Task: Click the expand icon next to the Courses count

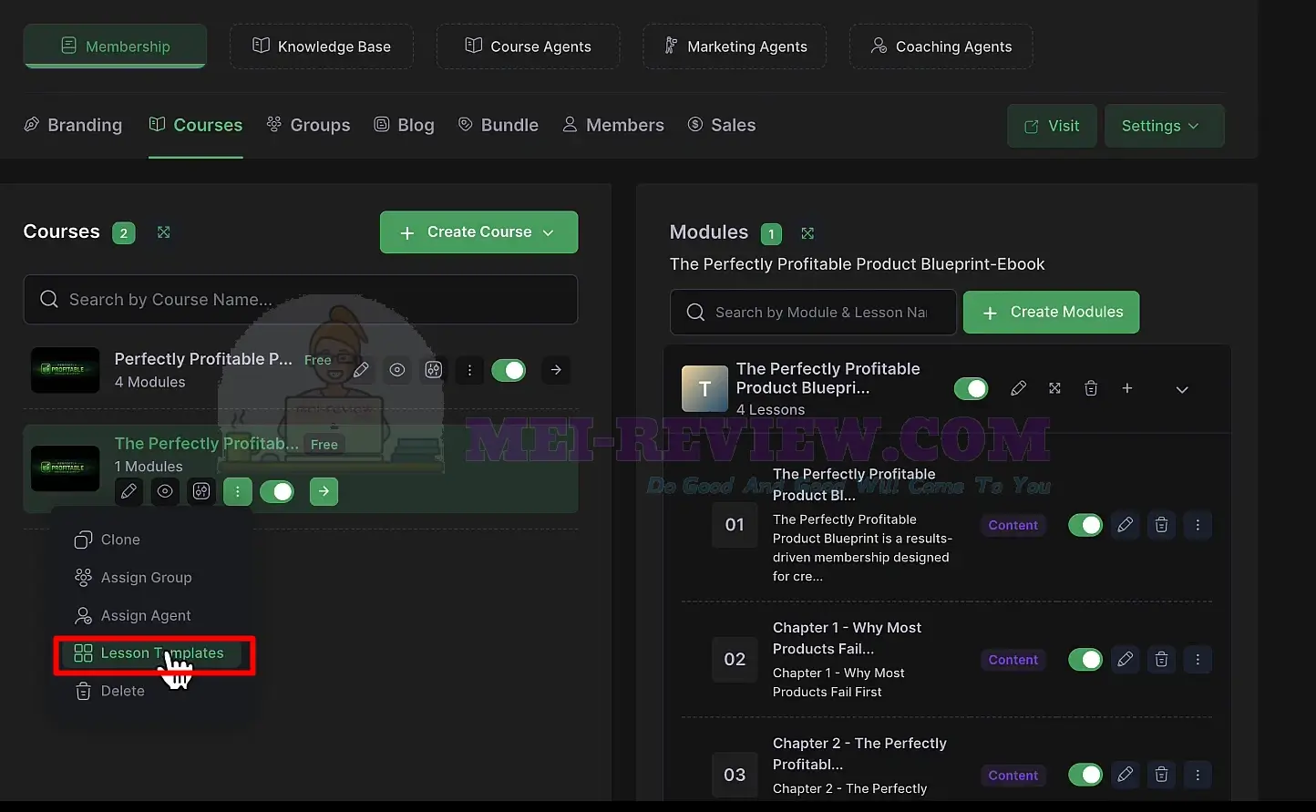Action: pyautogui.click(x=164, y=232)
